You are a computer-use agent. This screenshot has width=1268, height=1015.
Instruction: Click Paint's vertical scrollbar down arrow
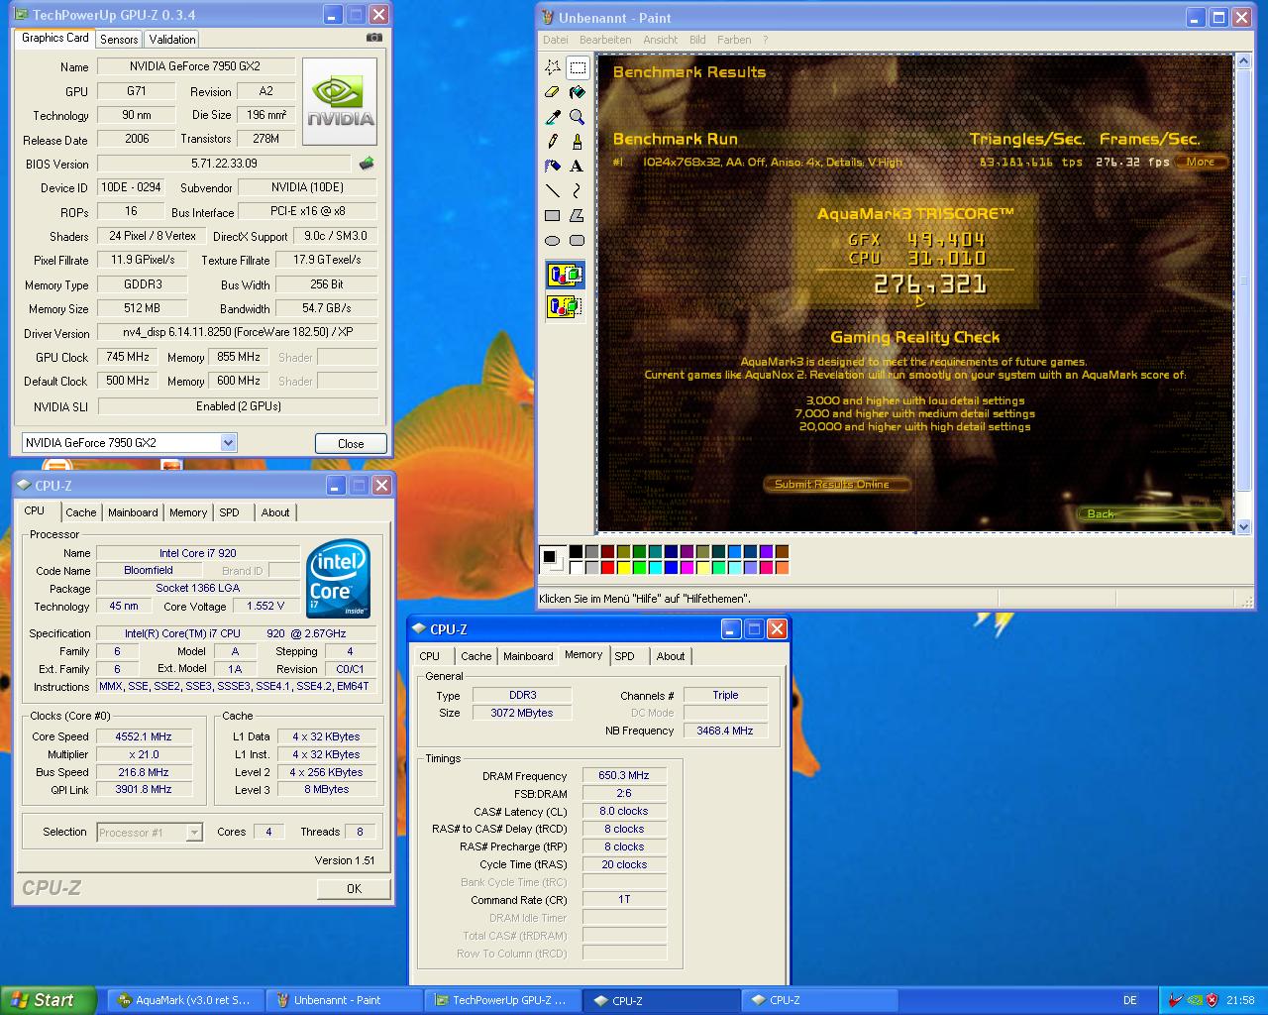(1244, 527)
